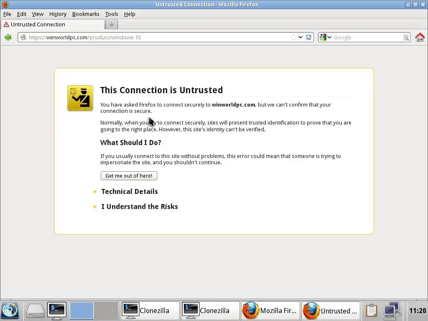The width and height of the screenshot is (428, 321).
Task: Open the network monitors tray icon
Action: (x=392, y=311)
